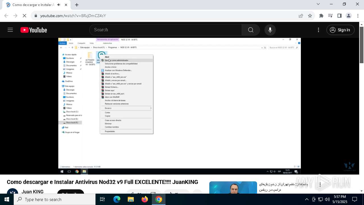Share this page from the address bar
Viewport: 364px width, 205px height.
(301, 16)
